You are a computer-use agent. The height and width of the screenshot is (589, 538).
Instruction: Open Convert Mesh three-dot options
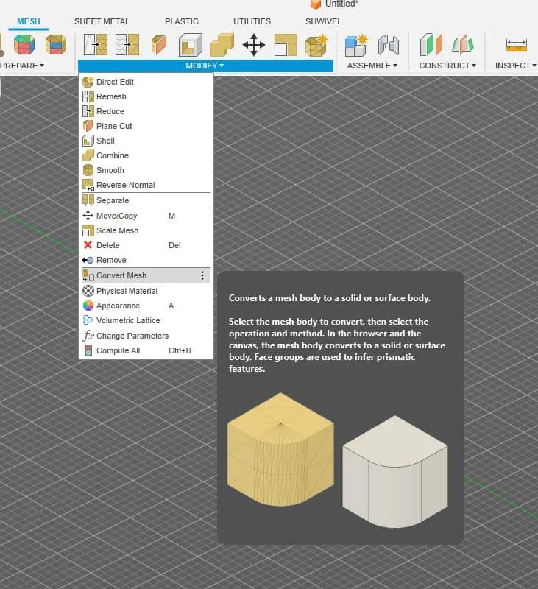coord(202,275)
